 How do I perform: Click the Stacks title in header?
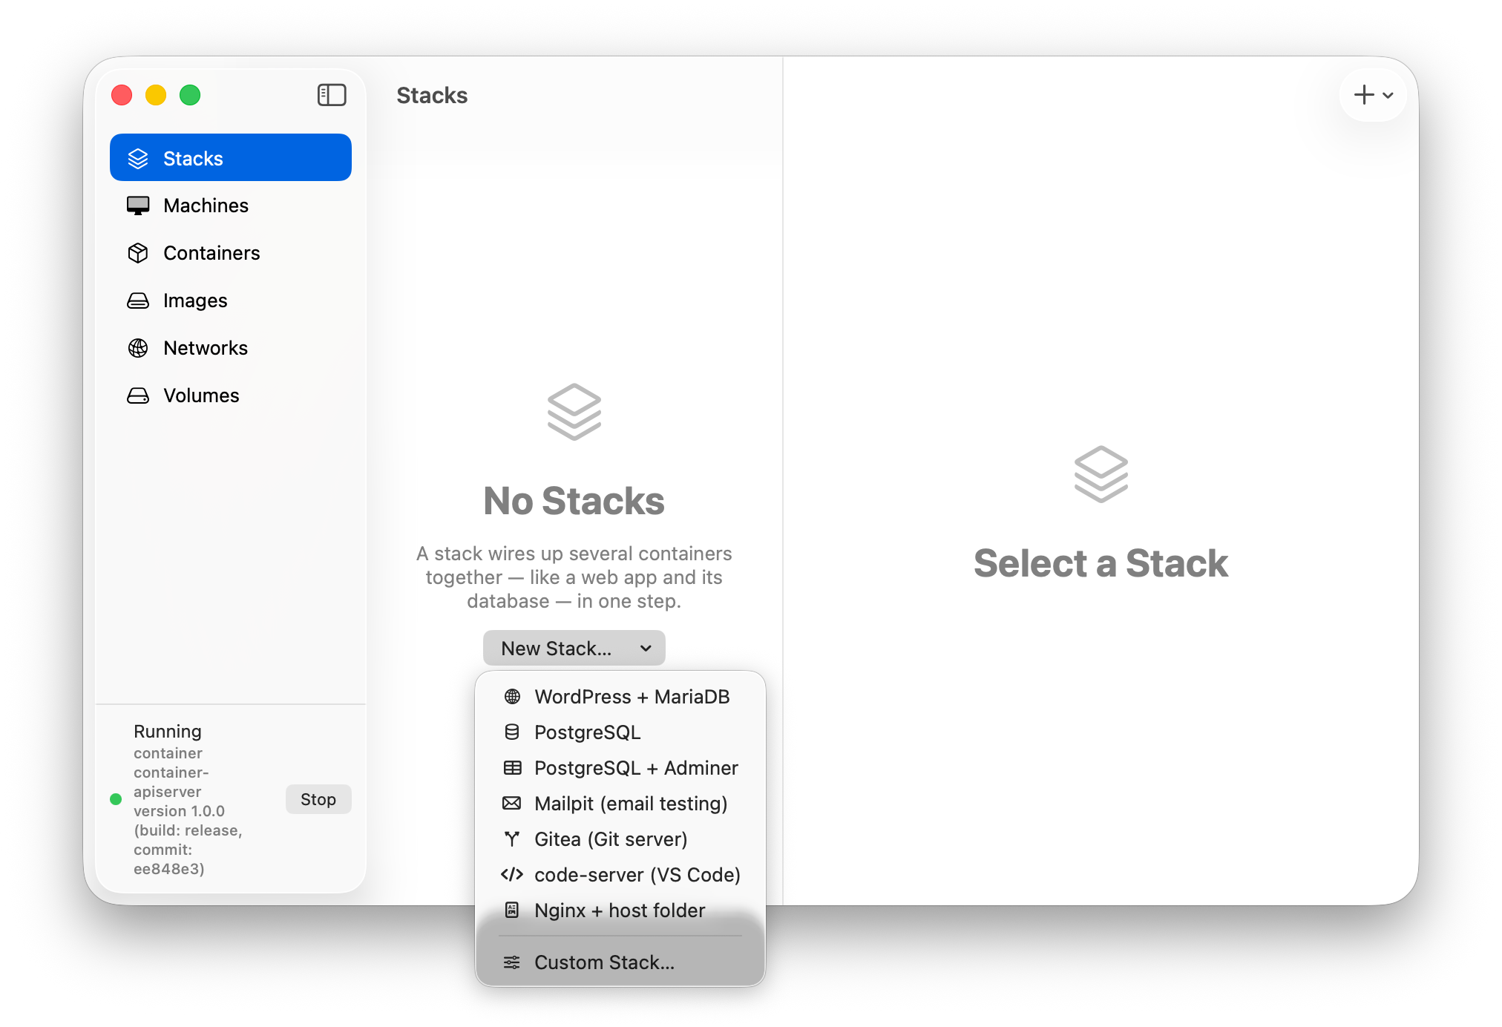432,95
